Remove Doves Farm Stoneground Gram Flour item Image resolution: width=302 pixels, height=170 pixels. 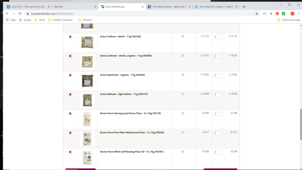[70, 114]
